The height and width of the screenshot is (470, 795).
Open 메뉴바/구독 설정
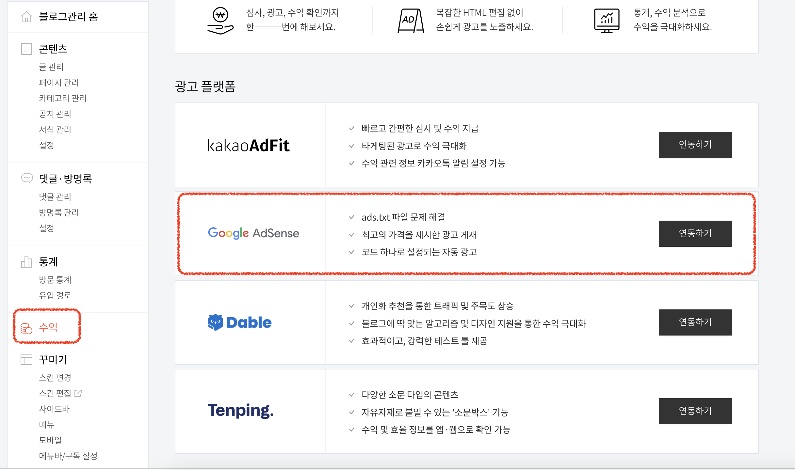(68, 456)
